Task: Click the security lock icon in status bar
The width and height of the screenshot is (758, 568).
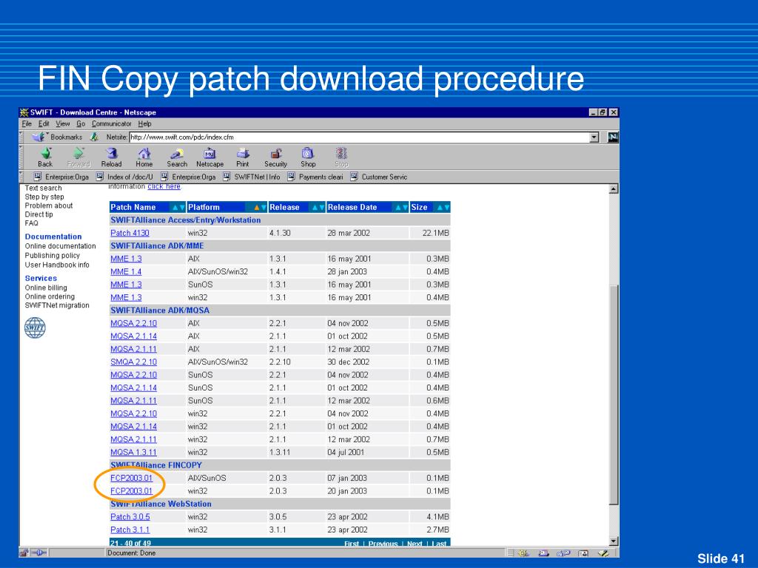Action: coord(24,553)
